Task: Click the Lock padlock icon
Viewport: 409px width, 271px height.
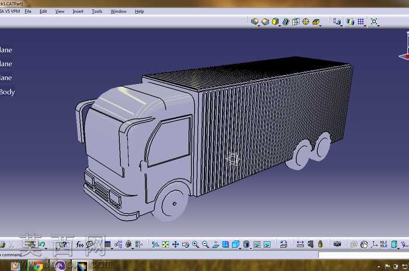Action: (129, 244)
